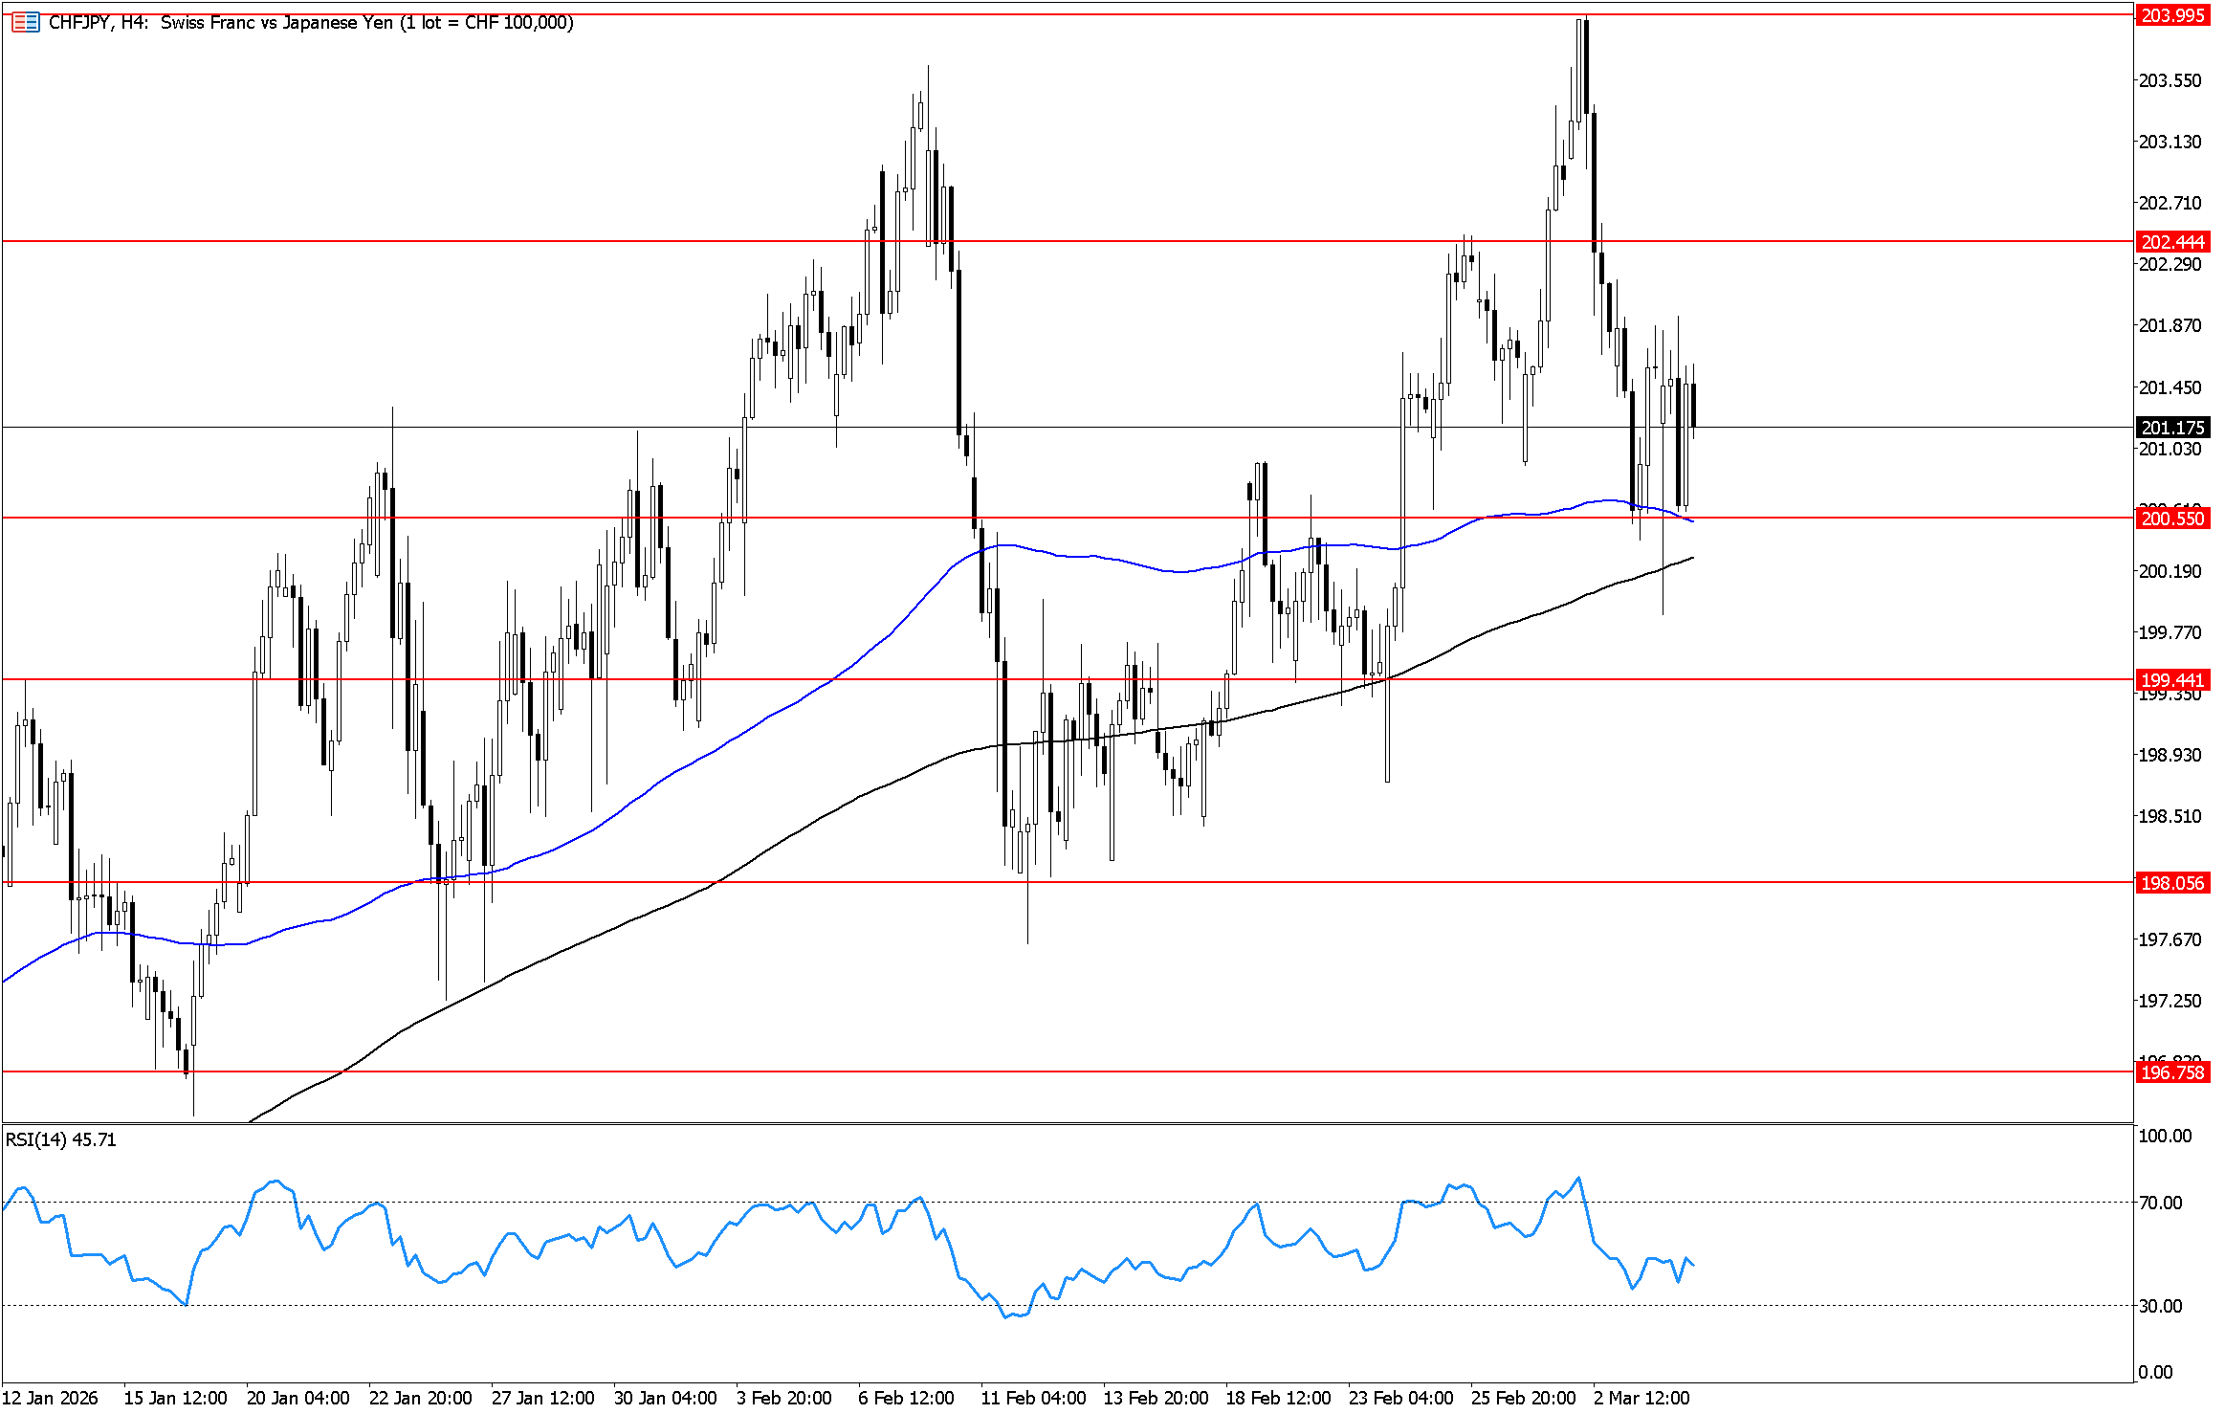Viewport: 2225px width, 1414px height.
Task: Click the 203.550 price scale value
Action: pos(2170,80)
